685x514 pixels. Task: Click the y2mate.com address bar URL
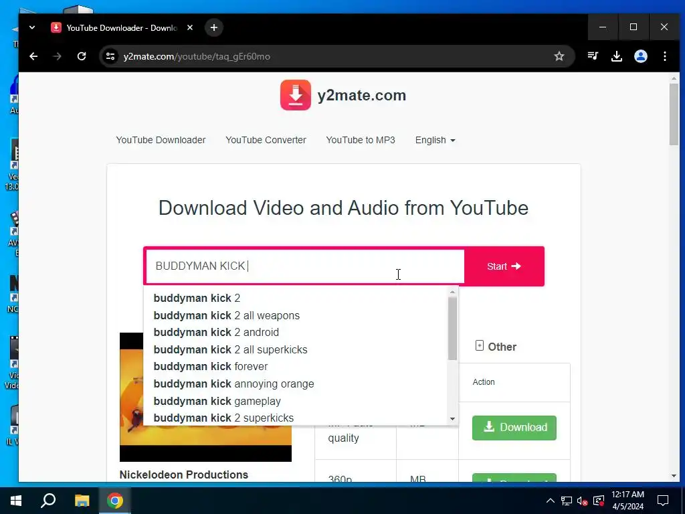(197, 56)
